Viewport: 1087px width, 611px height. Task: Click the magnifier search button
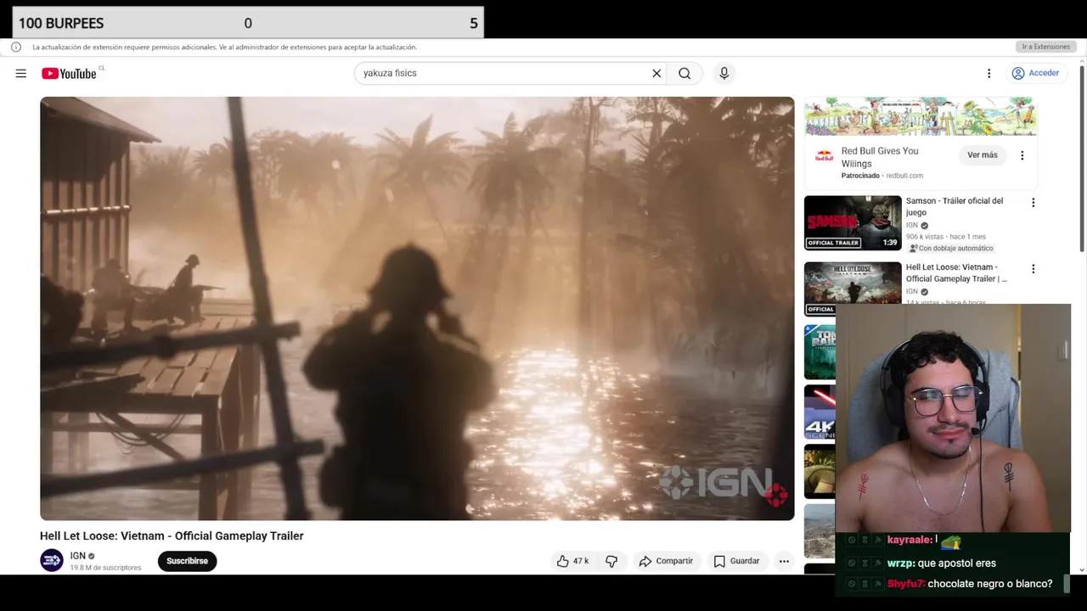click(684, 74)
